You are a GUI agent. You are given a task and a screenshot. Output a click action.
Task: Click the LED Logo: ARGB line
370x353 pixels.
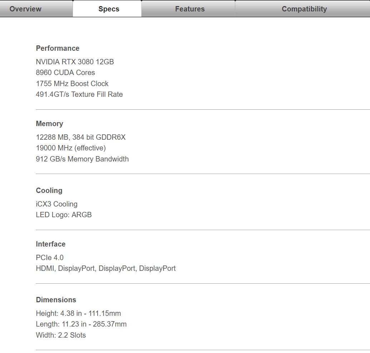tap(64, 215)
